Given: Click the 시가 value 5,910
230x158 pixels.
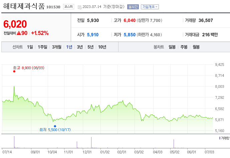Looking at the screenshot, I should [93, 35].
